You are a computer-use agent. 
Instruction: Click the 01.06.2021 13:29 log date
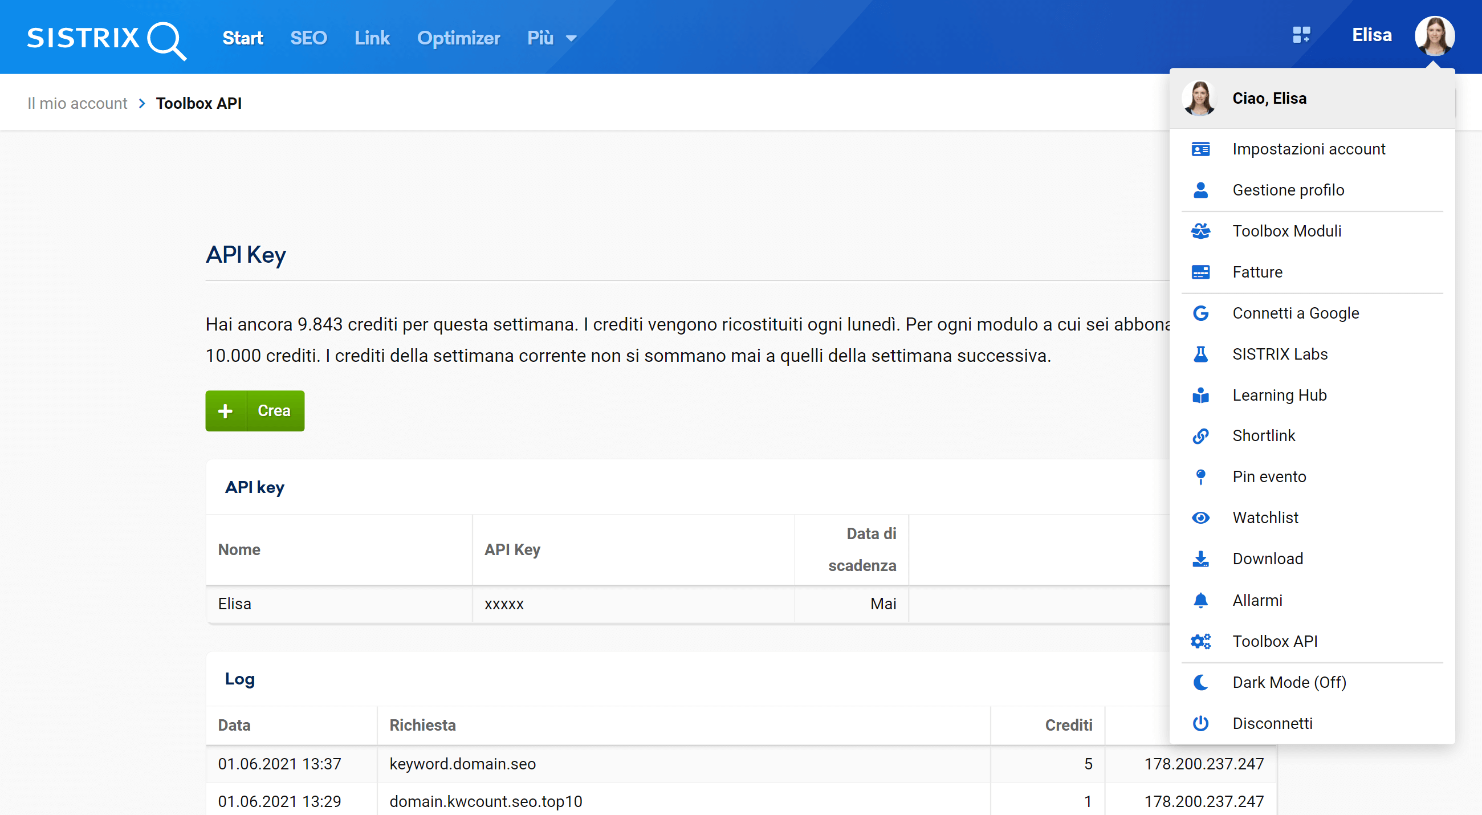(x=280, y=801)
